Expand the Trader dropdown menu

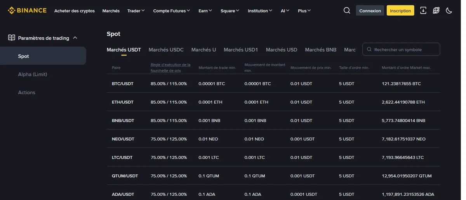pos(136,10)
